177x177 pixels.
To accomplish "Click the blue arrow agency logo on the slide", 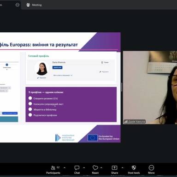I will (x=58, y=137).
